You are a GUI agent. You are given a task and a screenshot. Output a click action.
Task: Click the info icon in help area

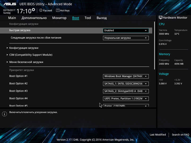point(5,114)
